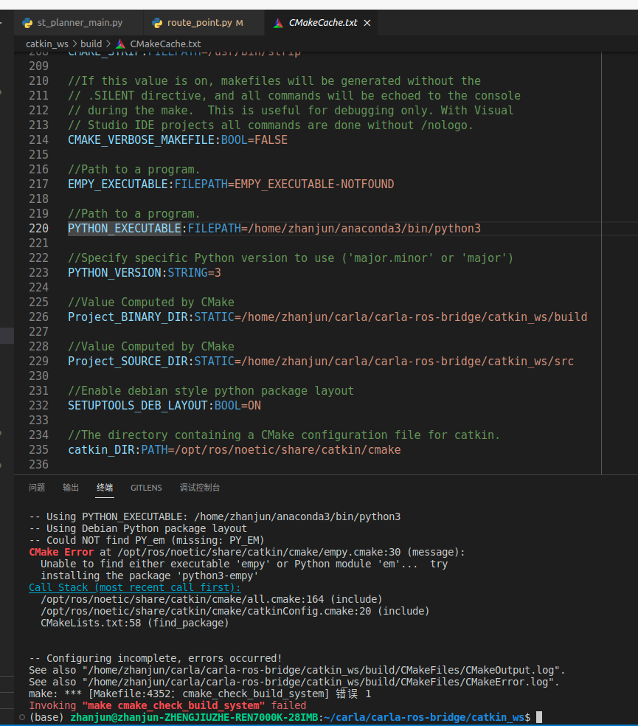638x726 pixels.
Task: Click the Python icon on route_point.py tab
Action: pos(156,23)
